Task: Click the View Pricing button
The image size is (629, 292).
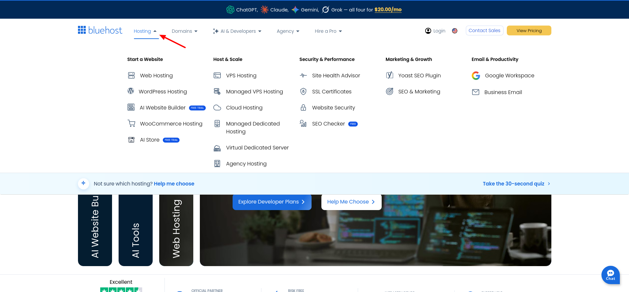Action: pos(529,30)
